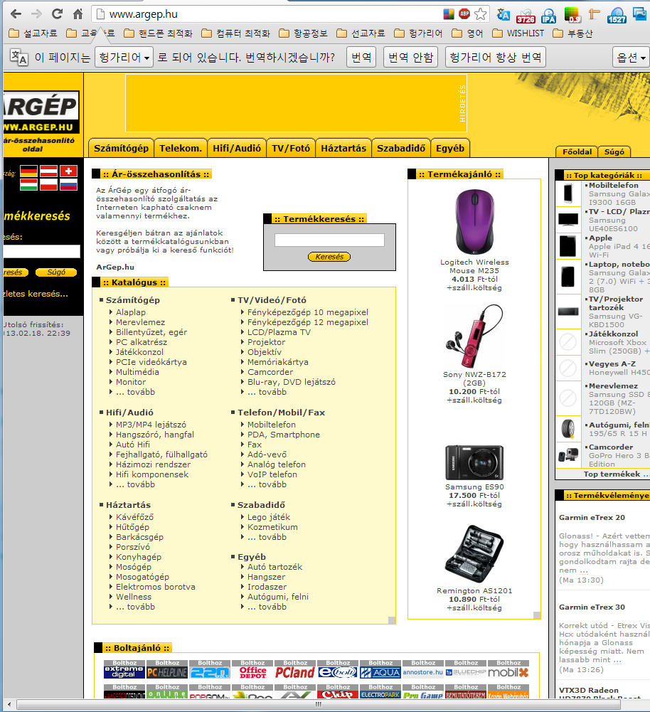
Task: Select the Hungarian flag
Action: (28, 185)
